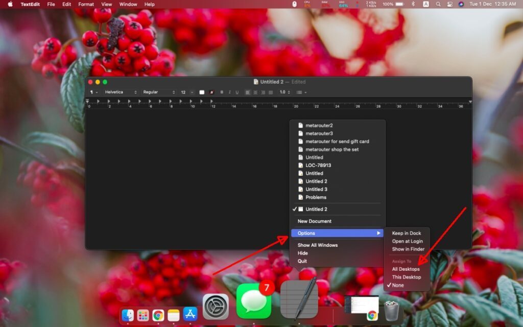Select right text alignment
The height and width of the screenshot is (327, 523).
point(263,92)
